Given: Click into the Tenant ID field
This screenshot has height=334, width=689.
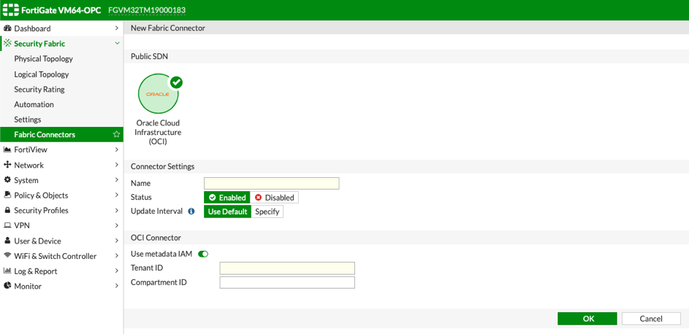Looking at the screenshot, I should 287,268.
